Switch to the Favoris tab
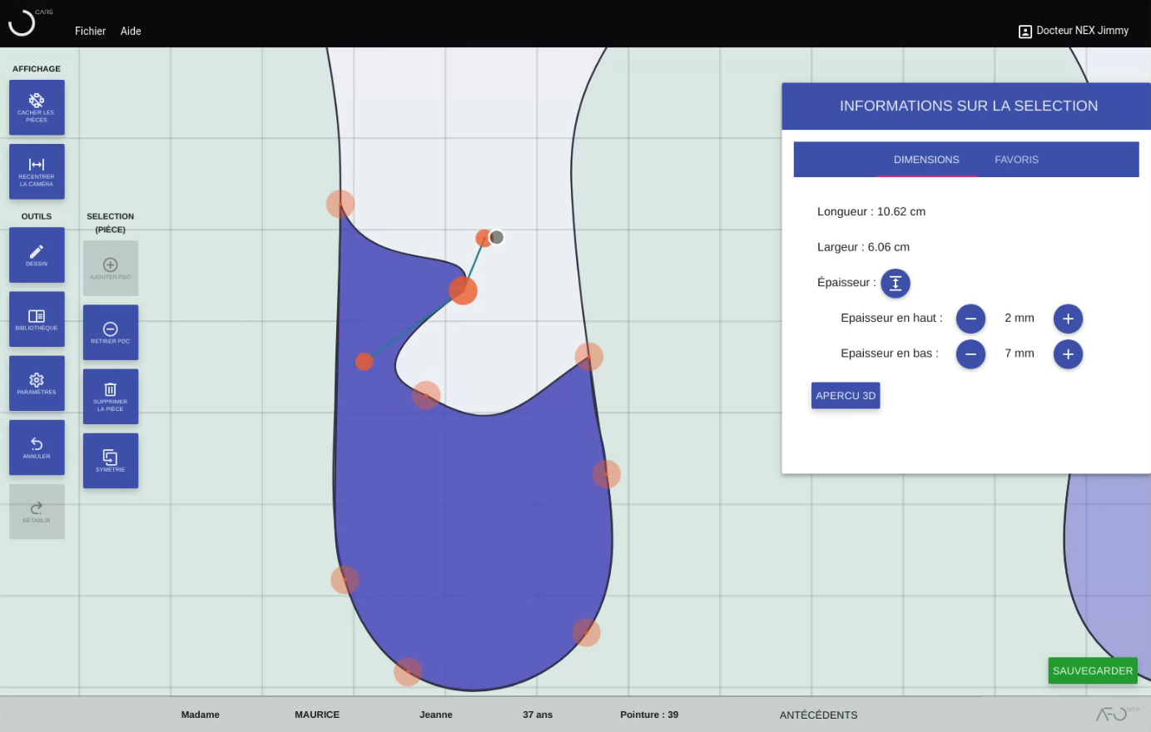1151x732 pixels. pyautogui.click(x=1016, y=160)
